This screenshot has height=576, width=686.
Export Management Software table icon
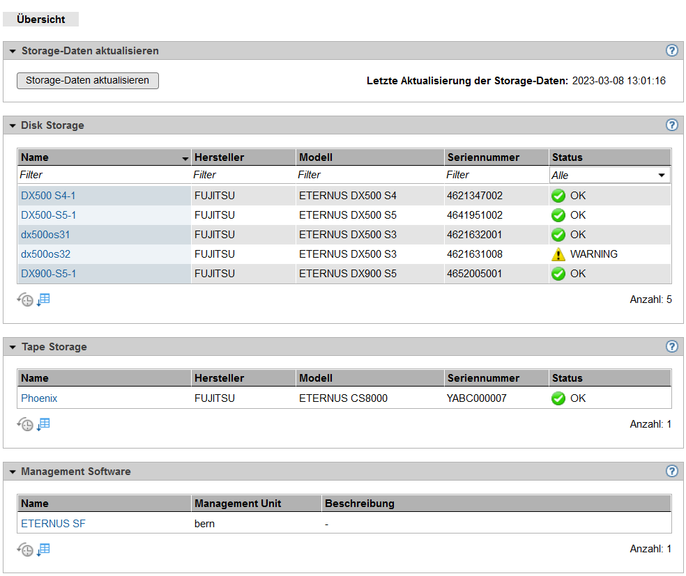point(43,549)
